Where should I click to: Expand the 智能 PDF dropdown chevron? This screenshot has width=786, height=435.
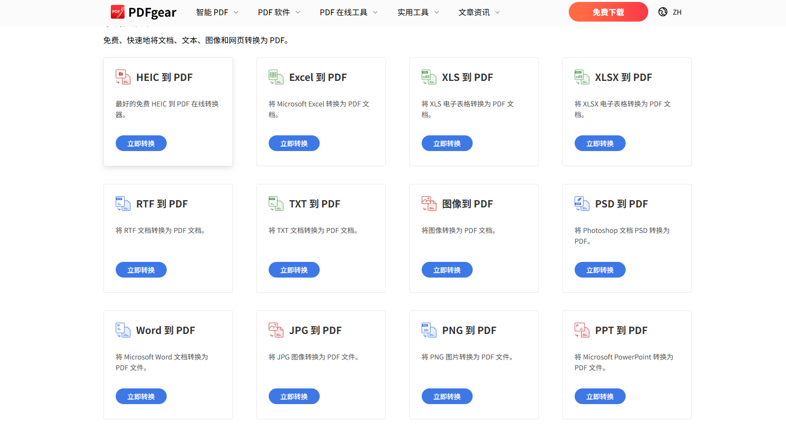(236, 12)
